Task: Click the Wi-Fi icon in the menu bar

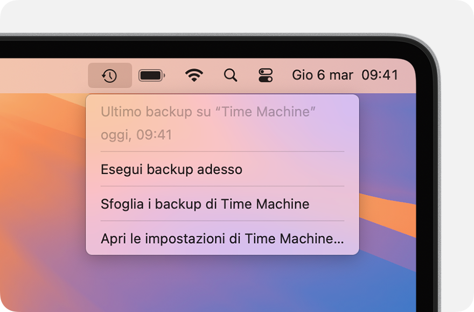Action: pyautogui.click(x=193, y=75)
